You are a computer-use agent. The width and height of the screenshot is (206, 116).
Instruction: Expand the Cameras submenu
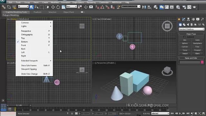(x=34, y=23)
